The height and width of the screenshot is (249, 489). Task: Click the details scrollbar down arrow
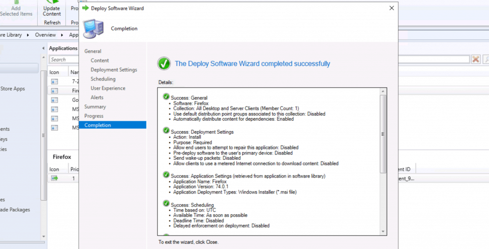(x=383, y=231)
